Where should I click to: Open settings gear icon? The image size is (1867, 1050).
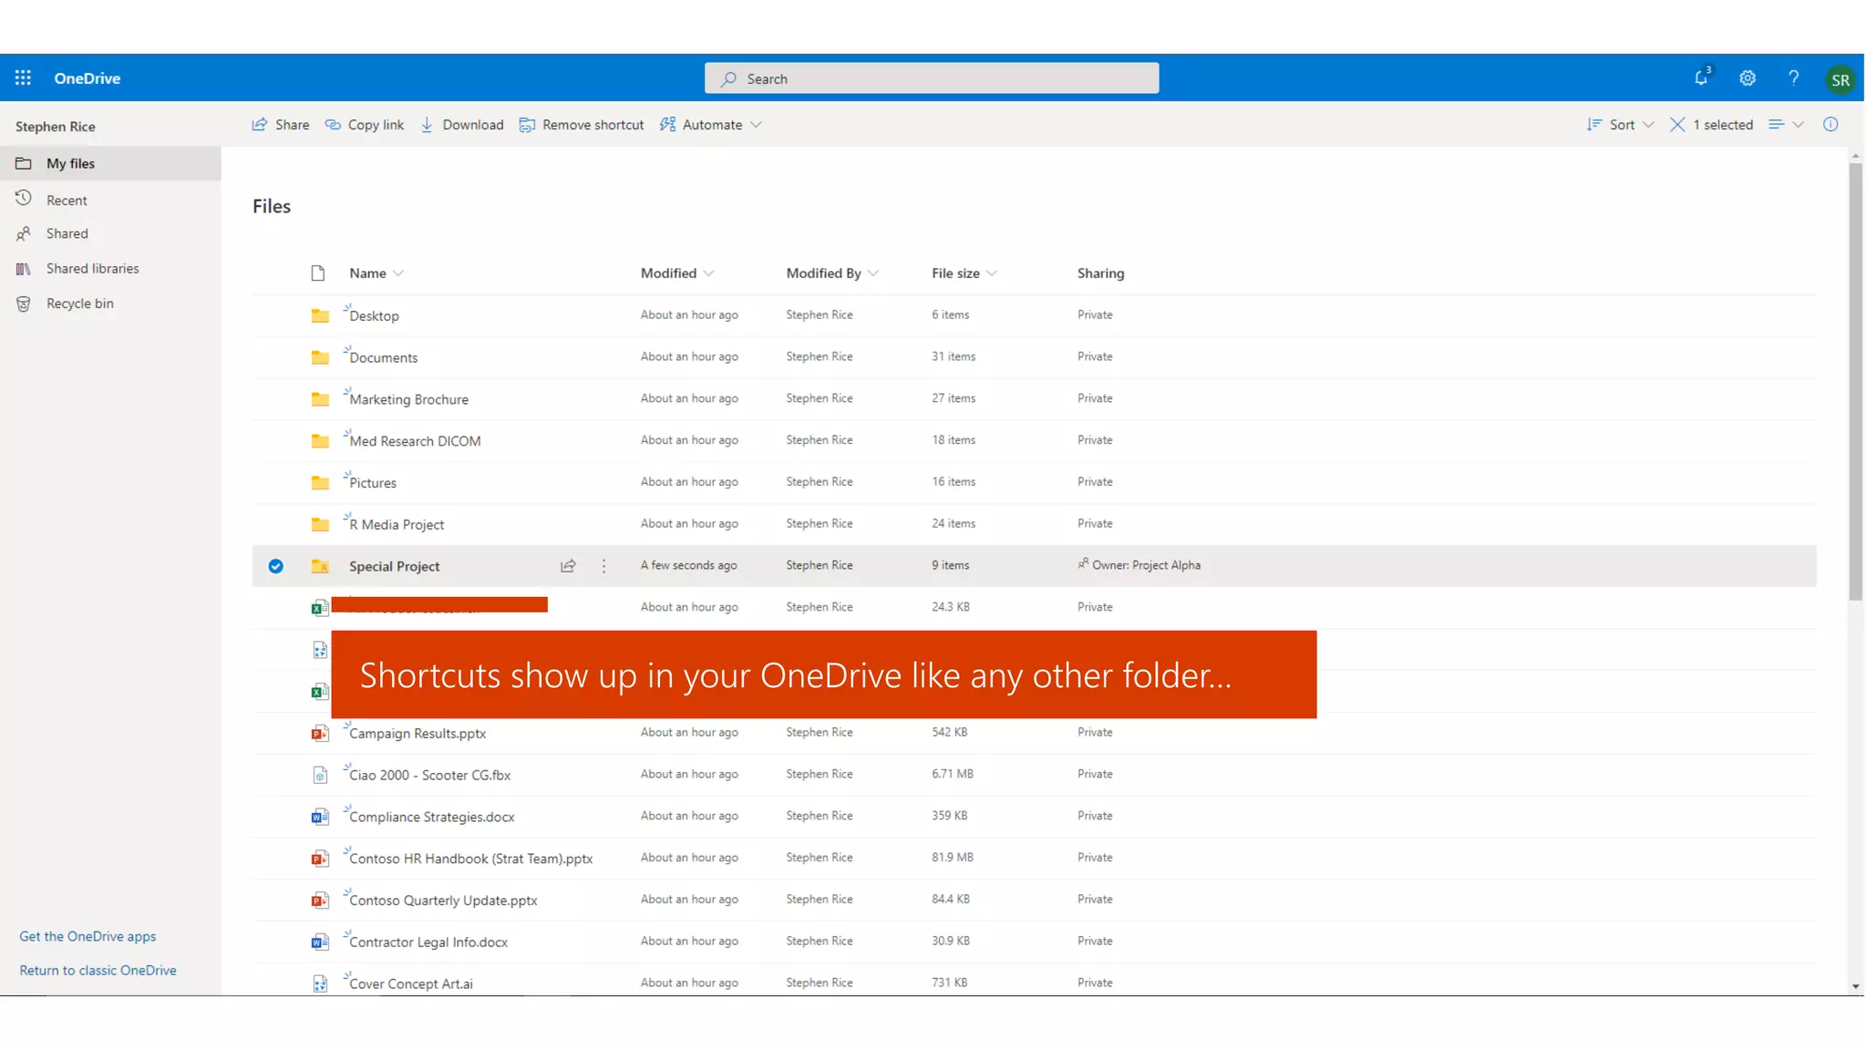(1748, 78)
